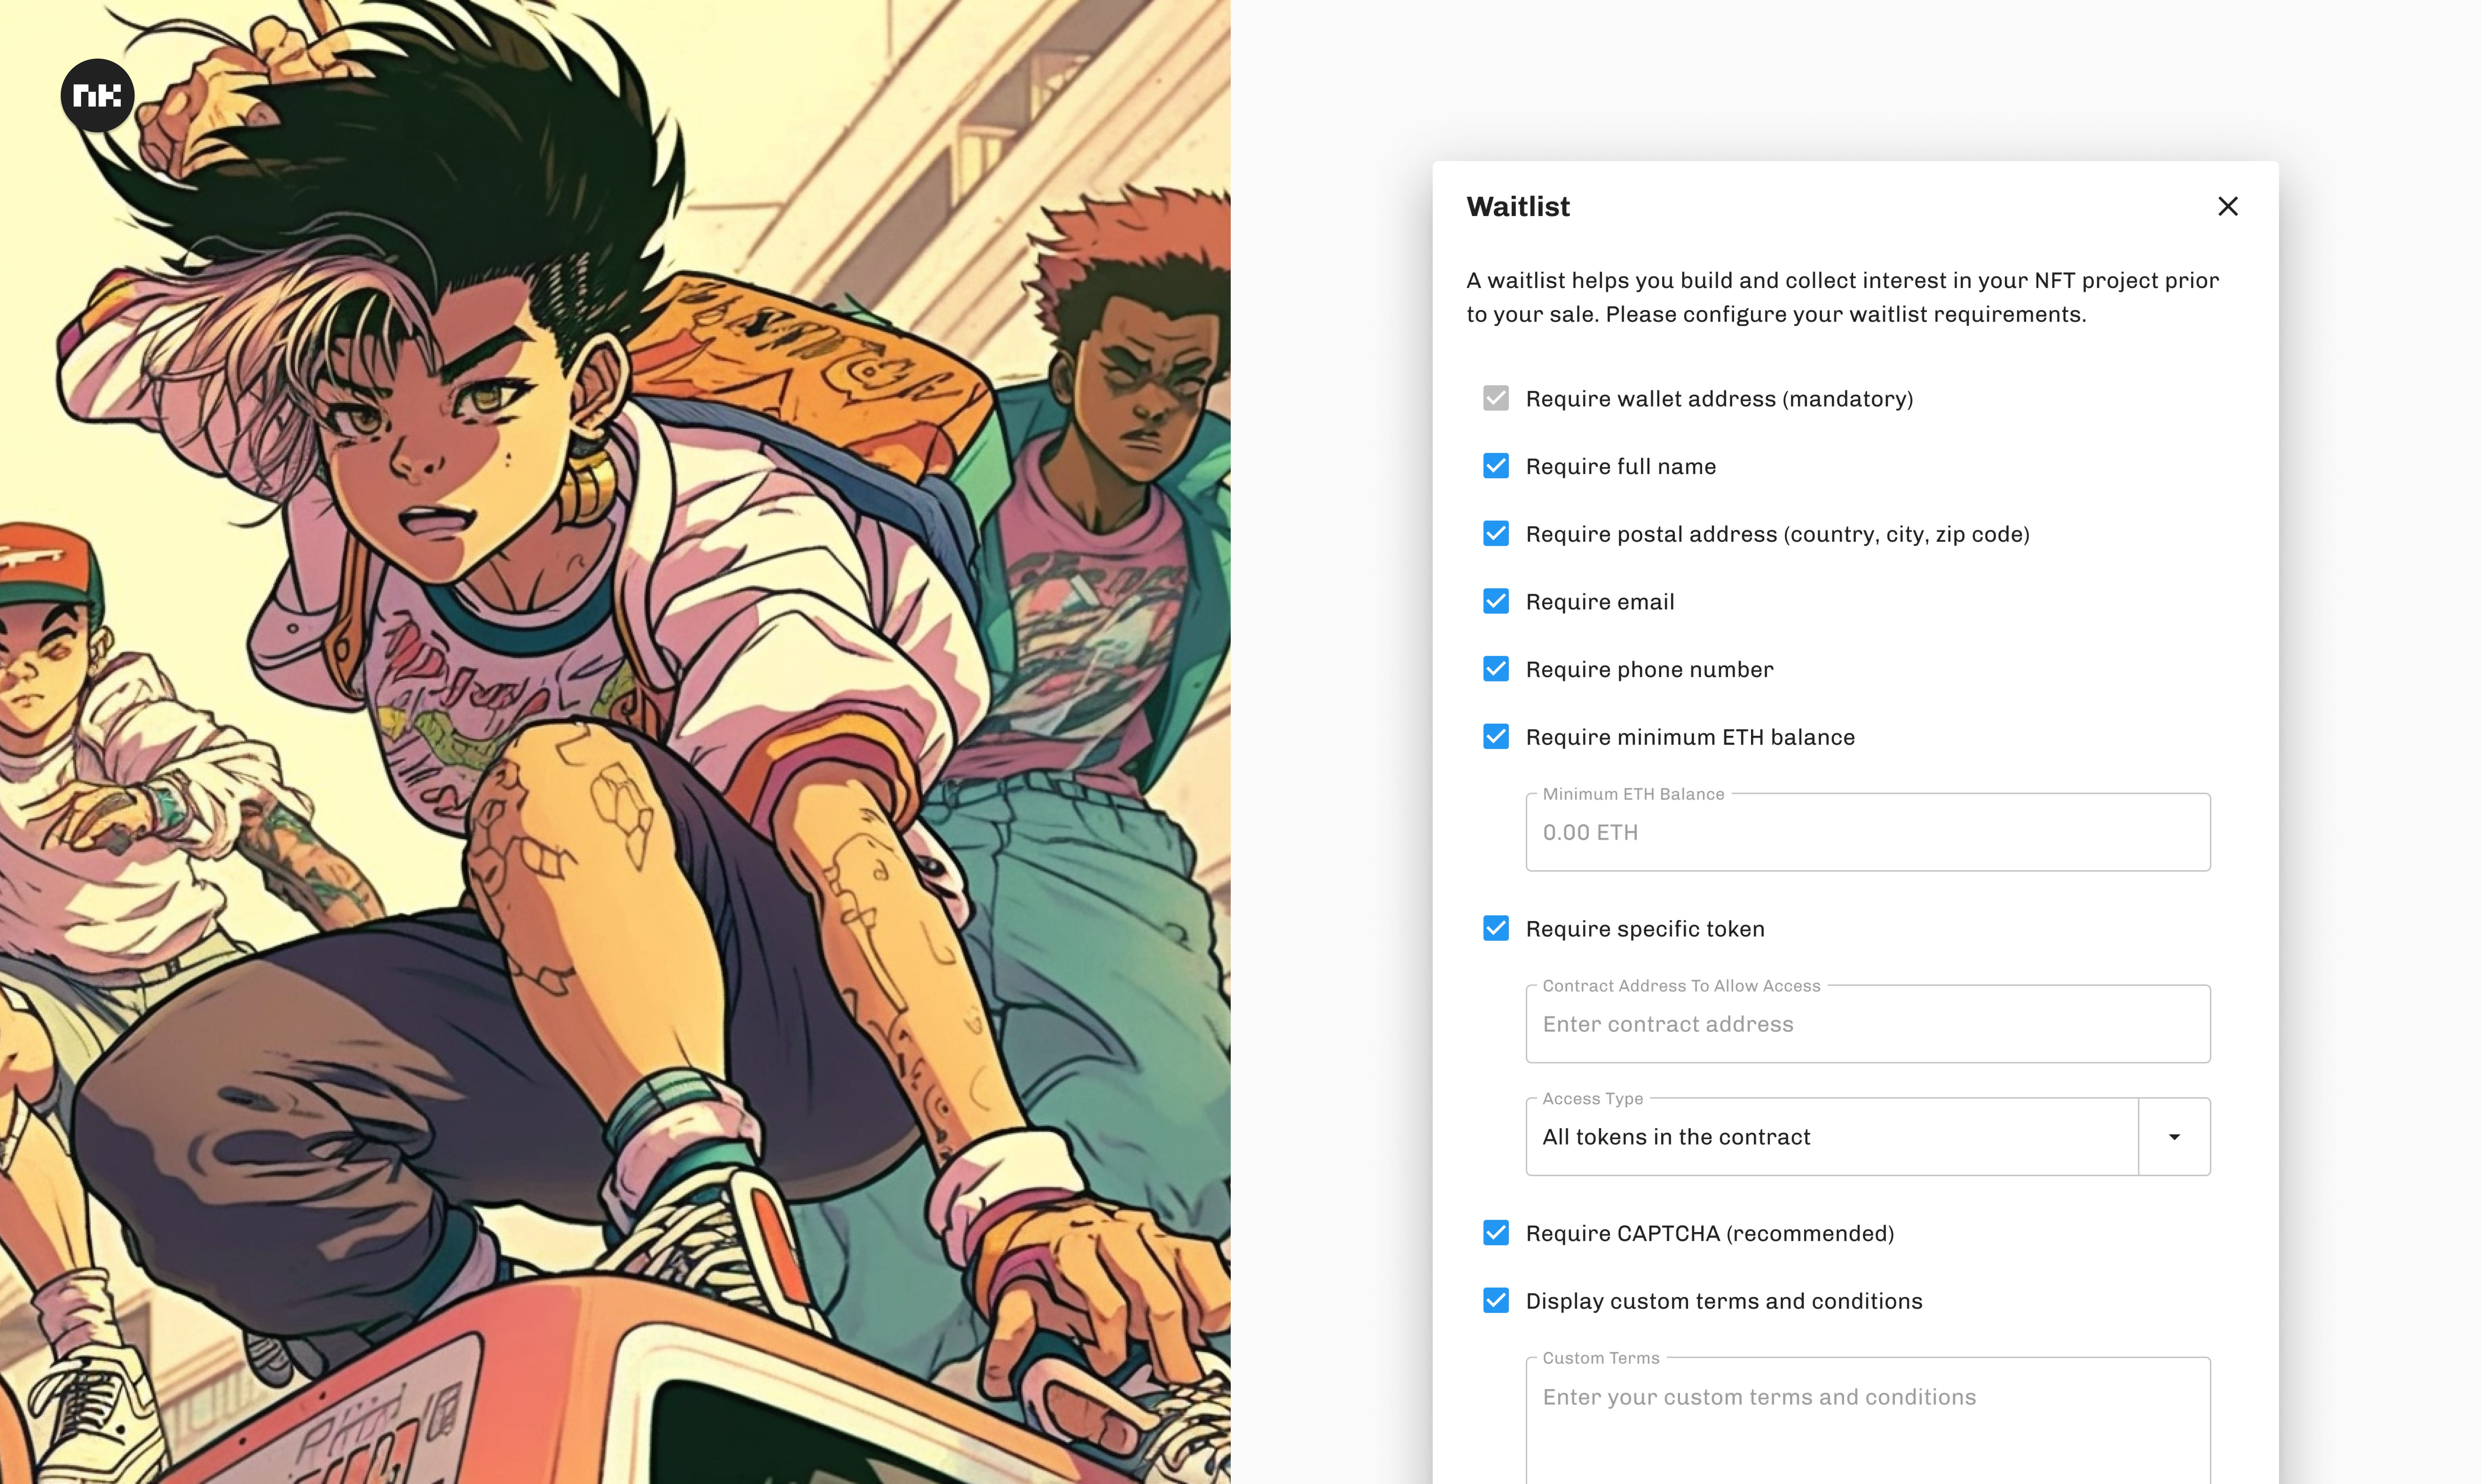Toggle Require phone number checkbox
This screenshot has width=2481, height=1484.
point(1496,669)
